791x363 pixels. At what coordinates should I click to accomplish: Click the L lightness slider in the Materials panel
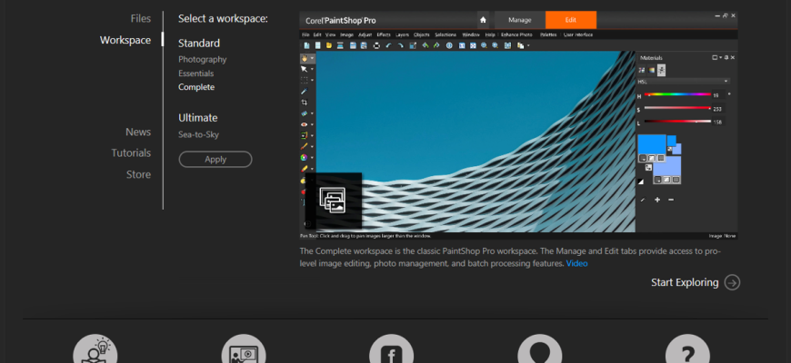677,122
